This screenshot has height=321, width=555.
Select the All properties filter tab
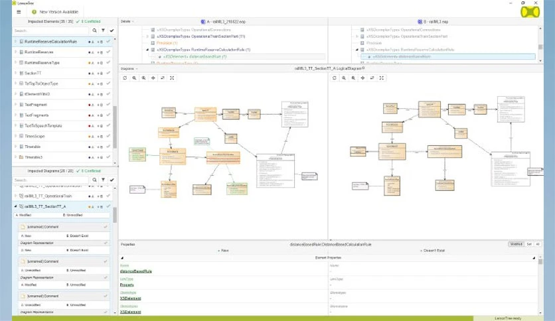[537, 244]
